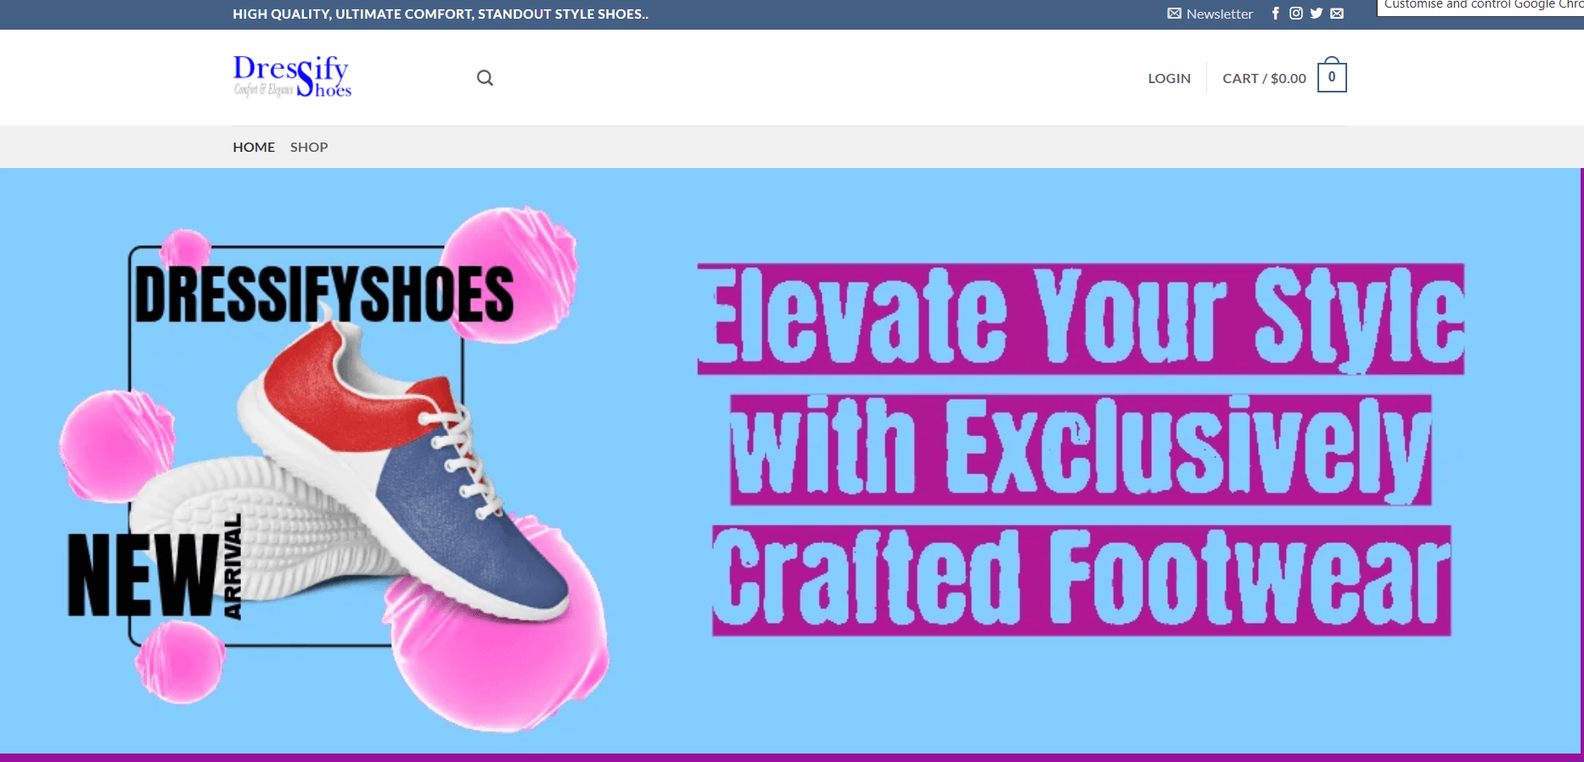Viewport: 1584px width, 762px height.
Task: Open the Newsletter text link
Action: click(x=1219, y=14)
